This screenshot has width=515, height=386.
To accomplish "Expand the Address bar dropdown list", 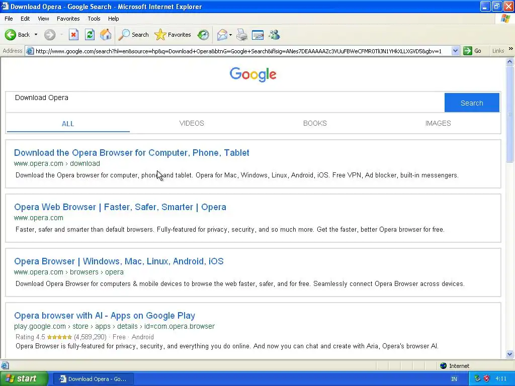I will coord(455,51).
